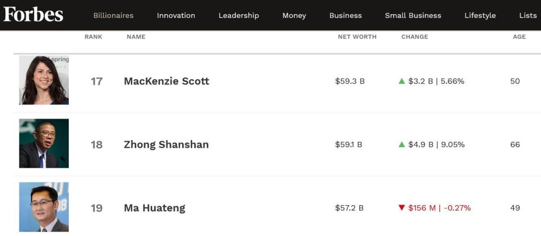The width and height of the screenshot is (541, 236).
Task: Click red down arrow for Ma Huateng
Action: [401, 208]
